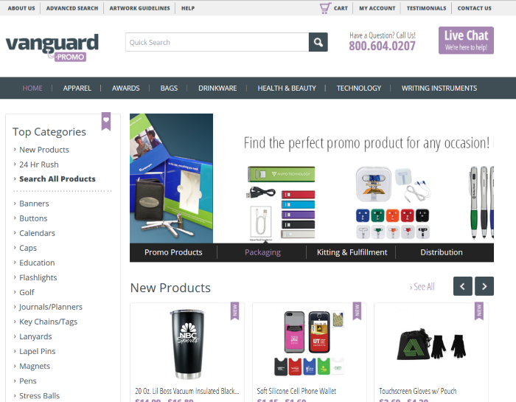The width and height of the screenshot is (516, 402).
Task: Open the Drinkware menu
Action: click(217, 89)
